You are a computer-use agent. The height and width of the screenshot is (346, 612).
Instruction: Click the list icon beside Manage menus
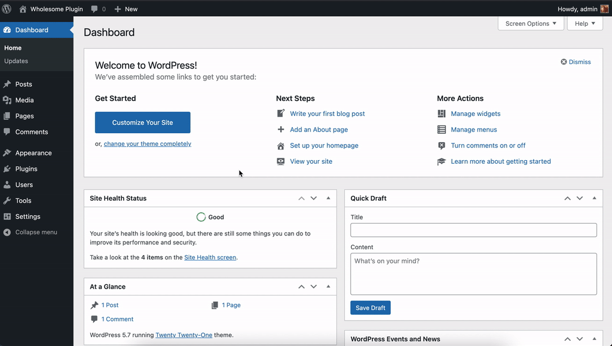point(442,130)
